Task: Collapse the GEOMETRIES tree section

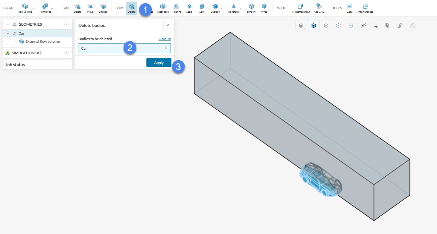Action: pyautogui.click(x=8, y=24)
